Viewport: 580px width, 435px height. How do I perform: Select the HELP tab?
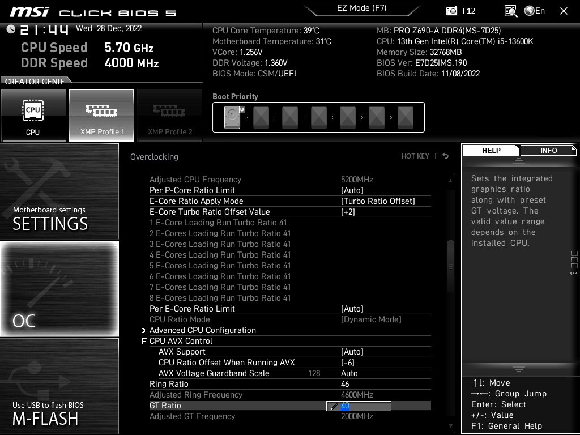point(491,150)
